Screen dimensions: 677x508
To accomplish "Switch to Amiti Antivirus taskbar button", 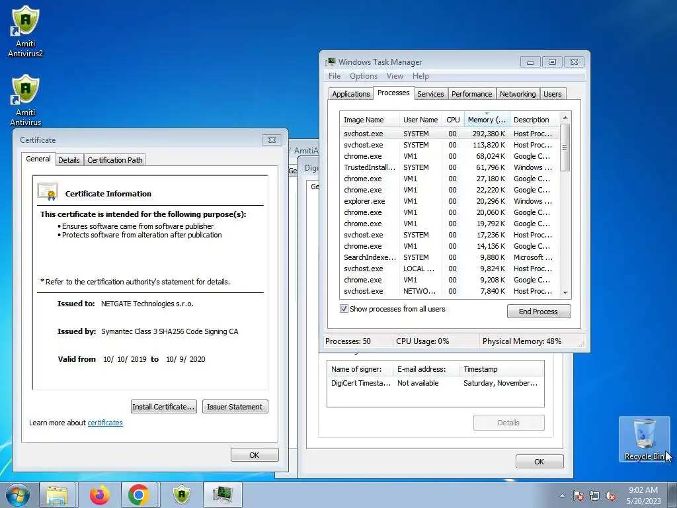I will point(182,495).
